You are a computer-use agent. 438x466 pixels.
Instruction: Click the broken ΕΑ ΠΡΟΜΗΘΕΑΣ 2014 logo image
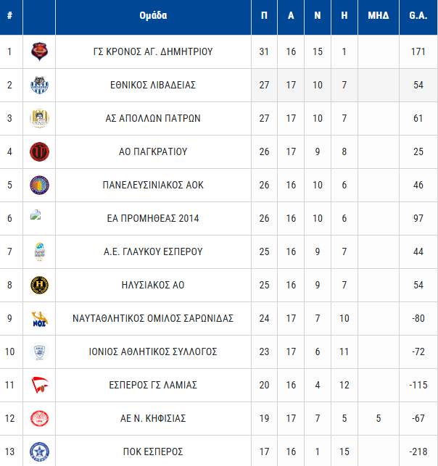pos(36,215)
